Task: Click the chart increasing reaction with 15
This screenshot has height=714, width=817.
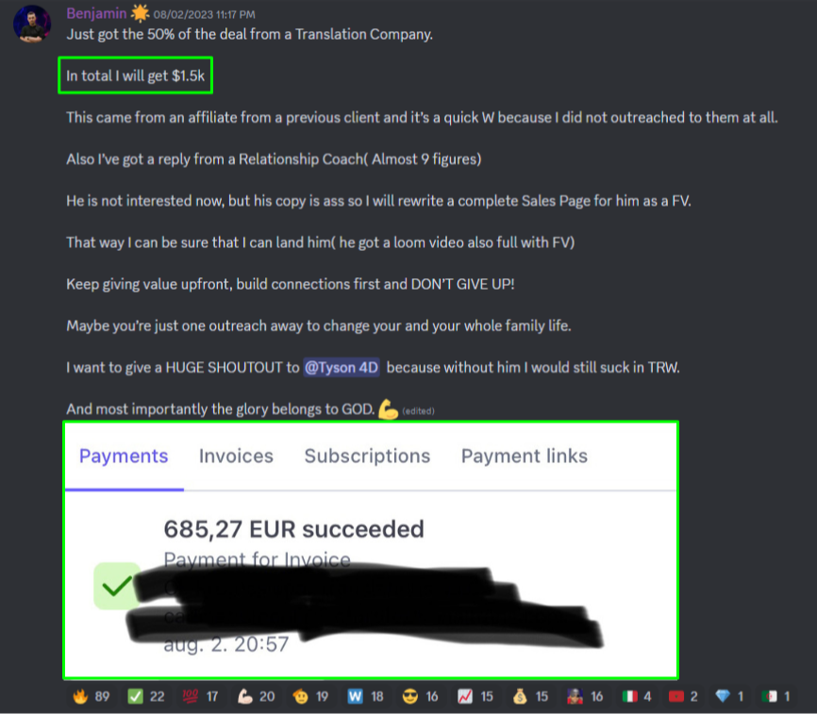Action: click(475, 696)
